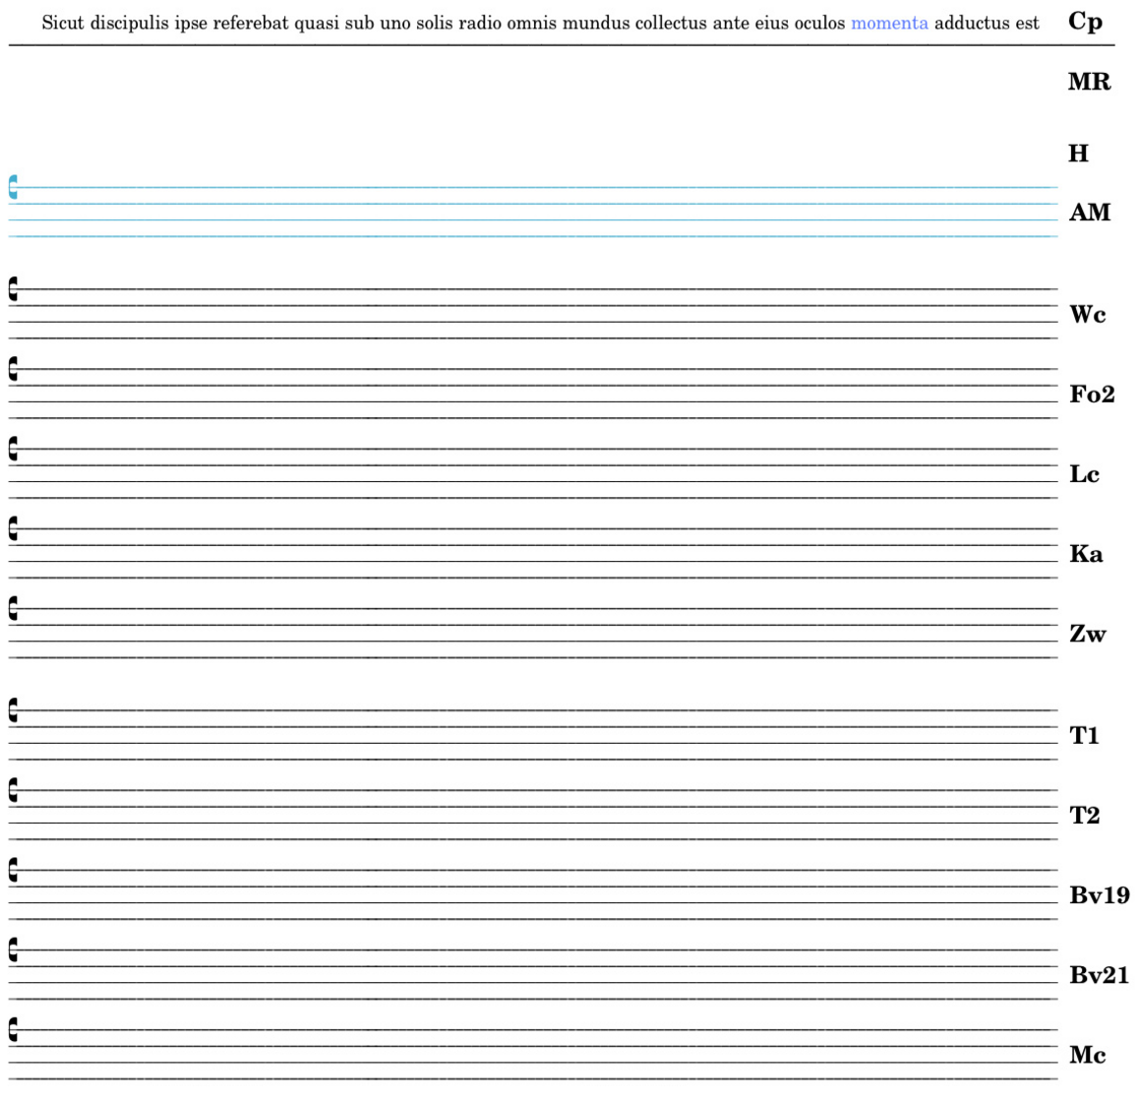The image size is (1140, 1102).
Task: Select the AM source label
Action: pyautogui.click(x=1090, y=213)
